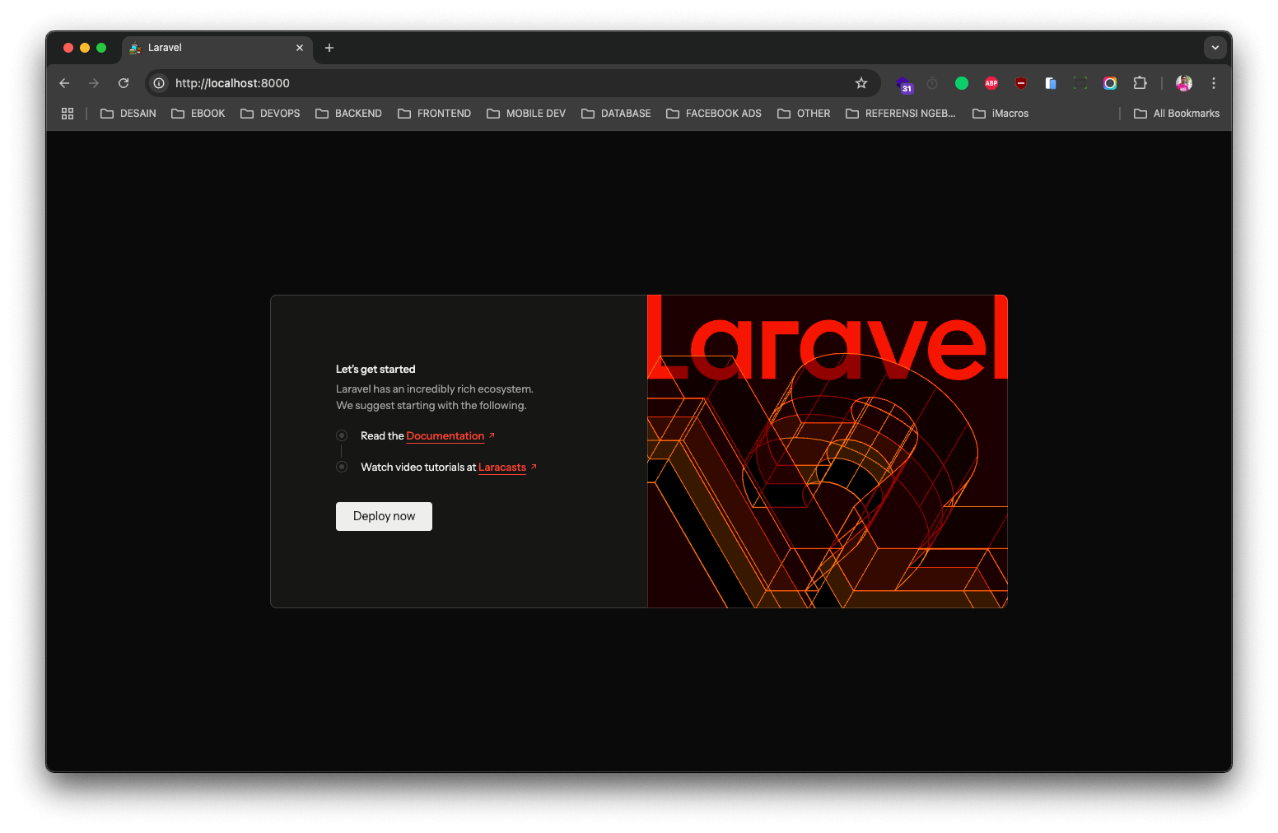Click the Documentation link
Image resolution: width=1278 pixels, height=833 pixels.
(445, 436)
